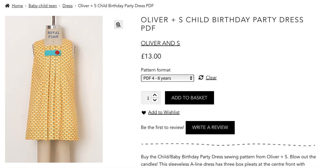
Task: Decrease quantity with the down arrow
Action: pos(155,100)
